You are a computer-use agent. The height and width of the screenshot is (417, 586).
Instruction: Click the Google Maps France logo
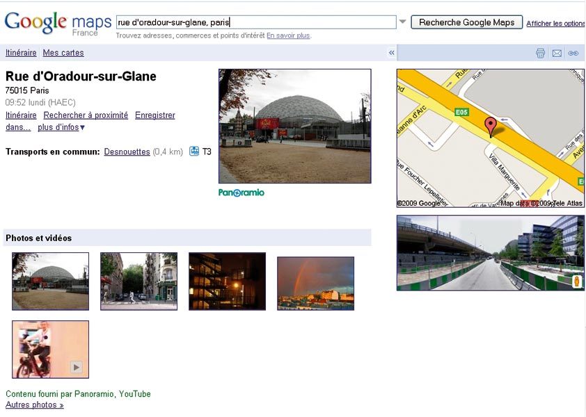point(58,24)
